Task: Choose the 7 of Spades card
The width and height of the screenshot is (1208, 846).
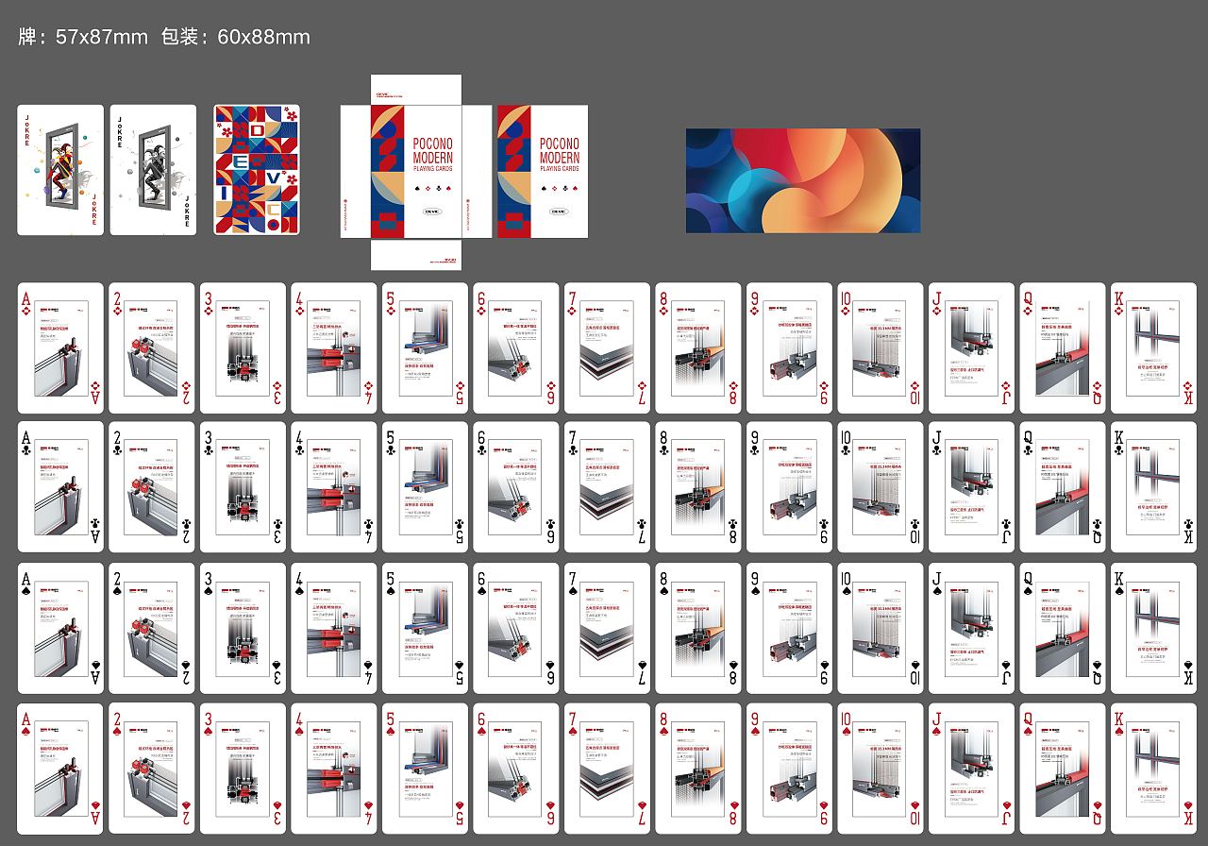Action: point(607,628)
